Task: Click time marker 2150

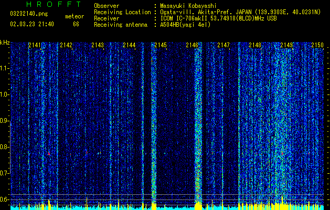Action: pyautogui.click(x=317, y=45)
